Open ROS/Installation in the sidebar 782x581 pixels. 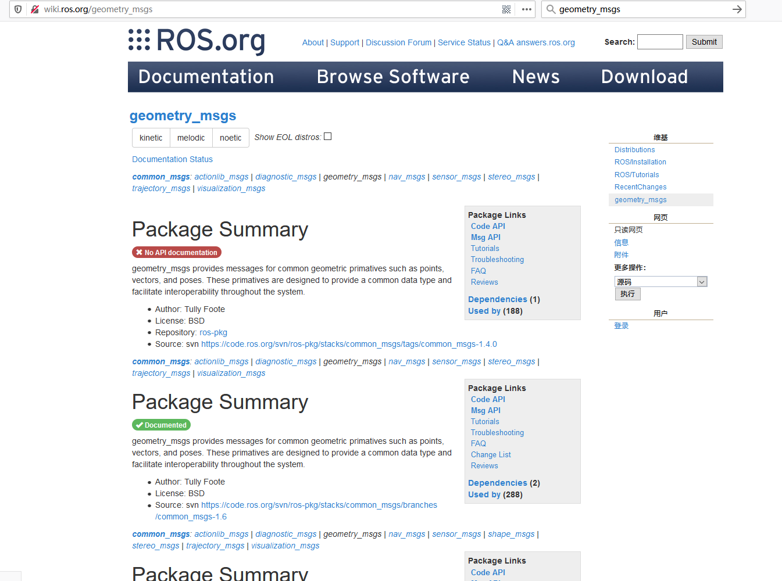[640, 162]
